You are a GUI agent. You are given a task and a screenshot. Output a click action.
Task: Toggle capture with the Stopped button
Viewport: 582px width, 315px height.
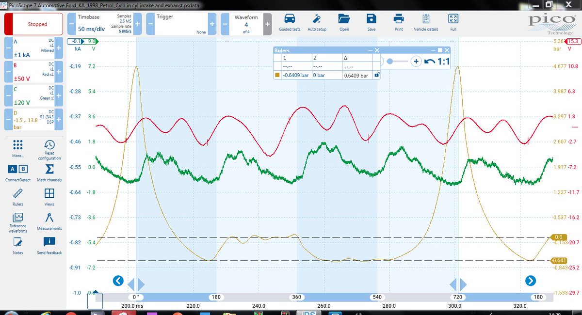[x=34, y=24]
